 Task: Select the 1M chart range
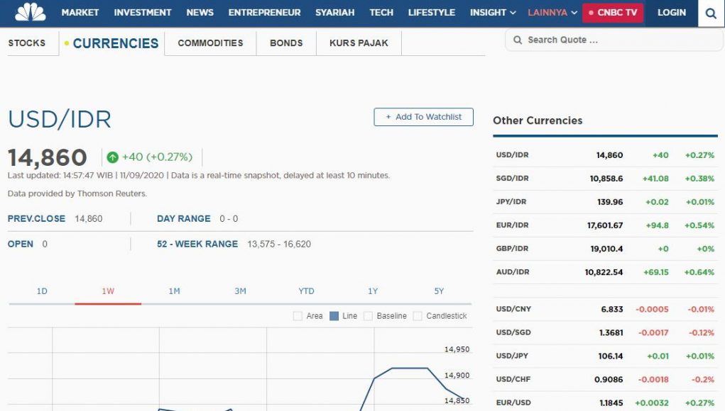point(174,291)
